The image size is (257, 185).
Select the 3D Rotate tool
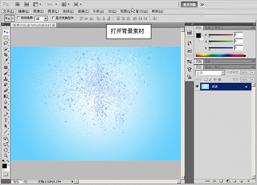click(6, 139)
